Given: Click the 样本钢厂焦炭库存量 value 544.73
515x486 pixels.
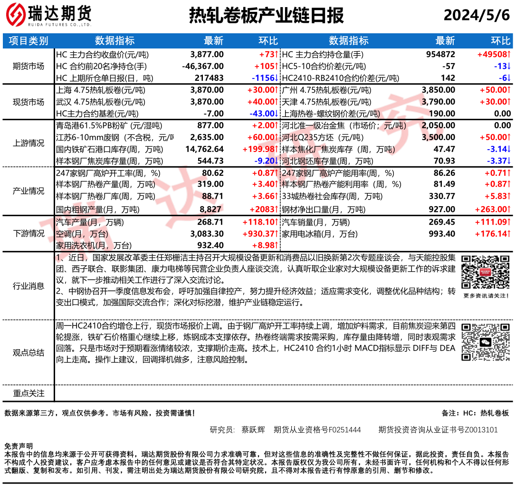Looking at the screenshot, I should [210, 161].
